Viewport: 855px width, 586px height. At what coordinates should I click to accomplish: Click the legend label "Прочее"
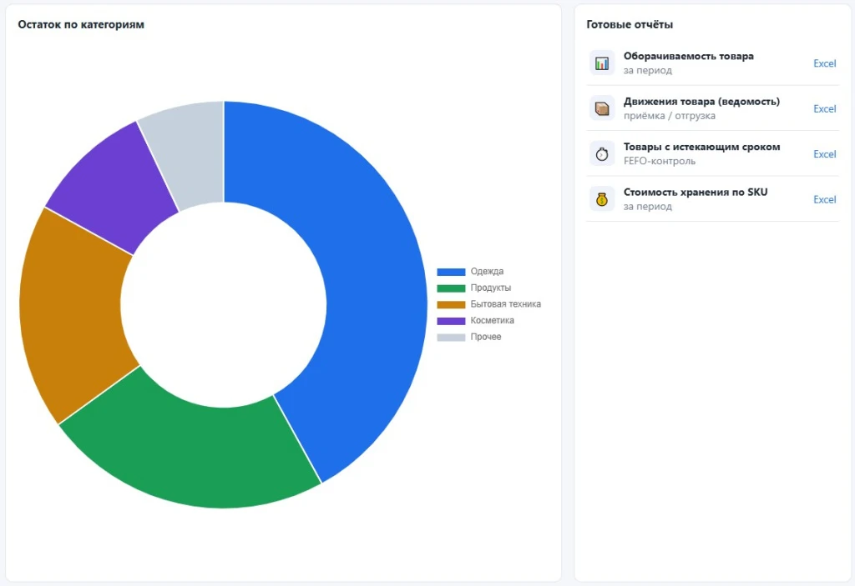(486, 337)
